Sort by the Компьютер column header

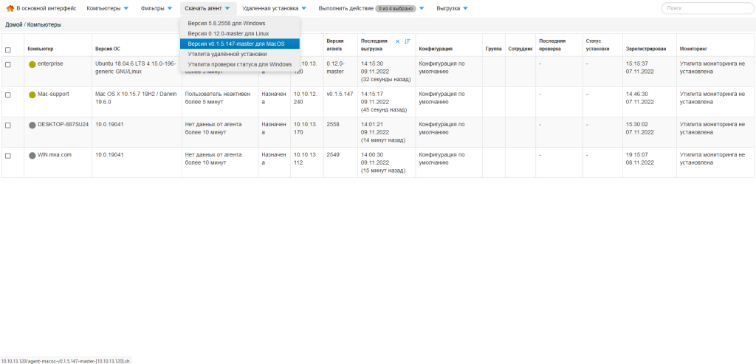tap(41, 49)
